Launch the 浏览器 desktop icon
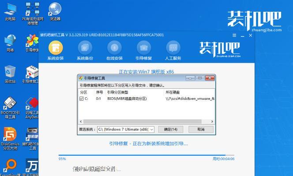293x176 pixels. point(55,11)
